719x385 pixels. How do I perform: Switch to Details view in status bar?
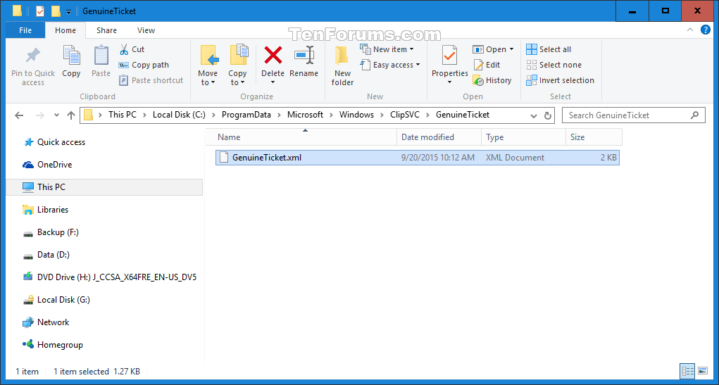(687, 370)
